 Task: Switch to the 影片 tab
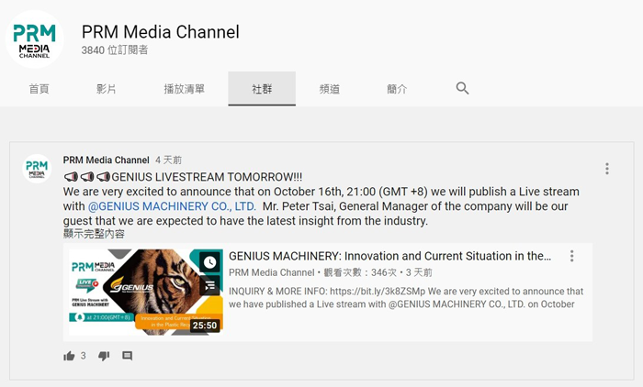click(107, 89)
